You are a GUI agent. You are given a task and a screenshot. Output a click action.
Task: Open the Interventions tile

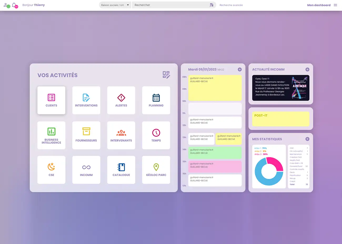[x=86, y=100]
